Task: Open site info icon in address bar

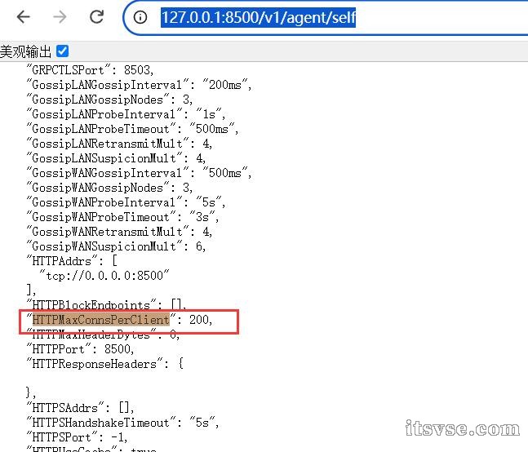Action: 140,17
